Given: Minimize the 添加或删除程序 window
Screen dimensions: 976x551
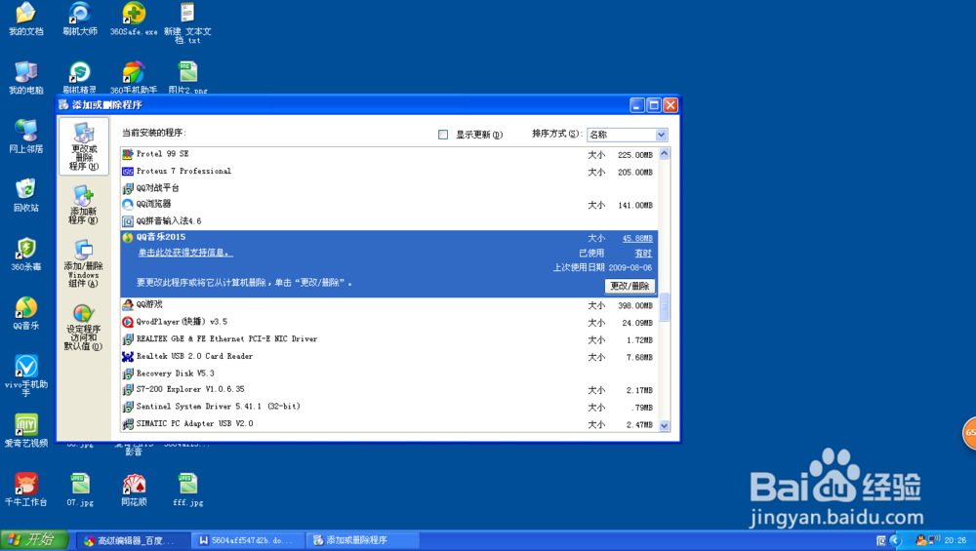Looking at the screenshot, I should pyautogui.click(x=636, y=105).
